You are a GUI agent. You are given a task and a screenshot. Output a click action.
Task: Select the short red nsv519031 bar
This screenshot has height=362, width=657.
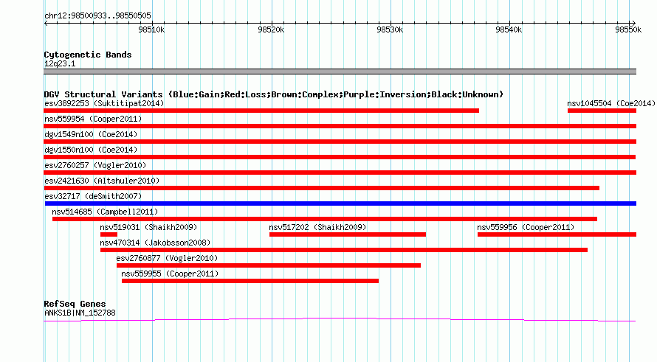109,234
